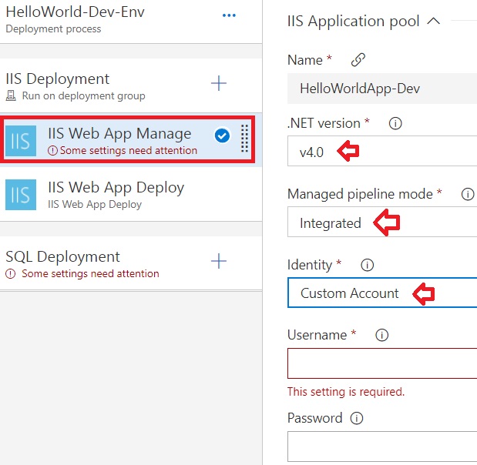Add a task to IIS Deployment

219,83
